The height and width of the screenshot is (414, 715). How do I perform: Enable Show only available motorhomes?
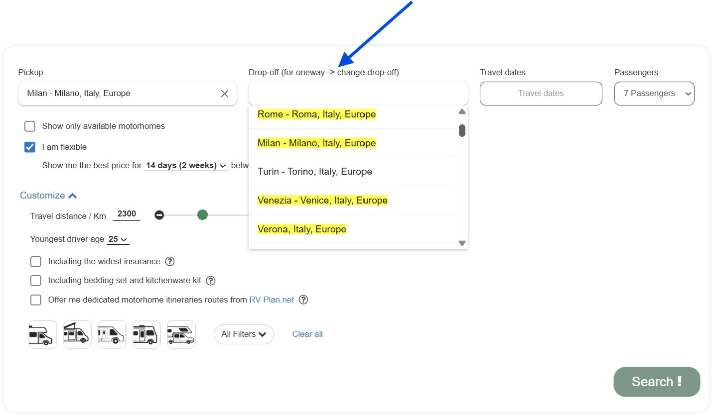(30, 126)
